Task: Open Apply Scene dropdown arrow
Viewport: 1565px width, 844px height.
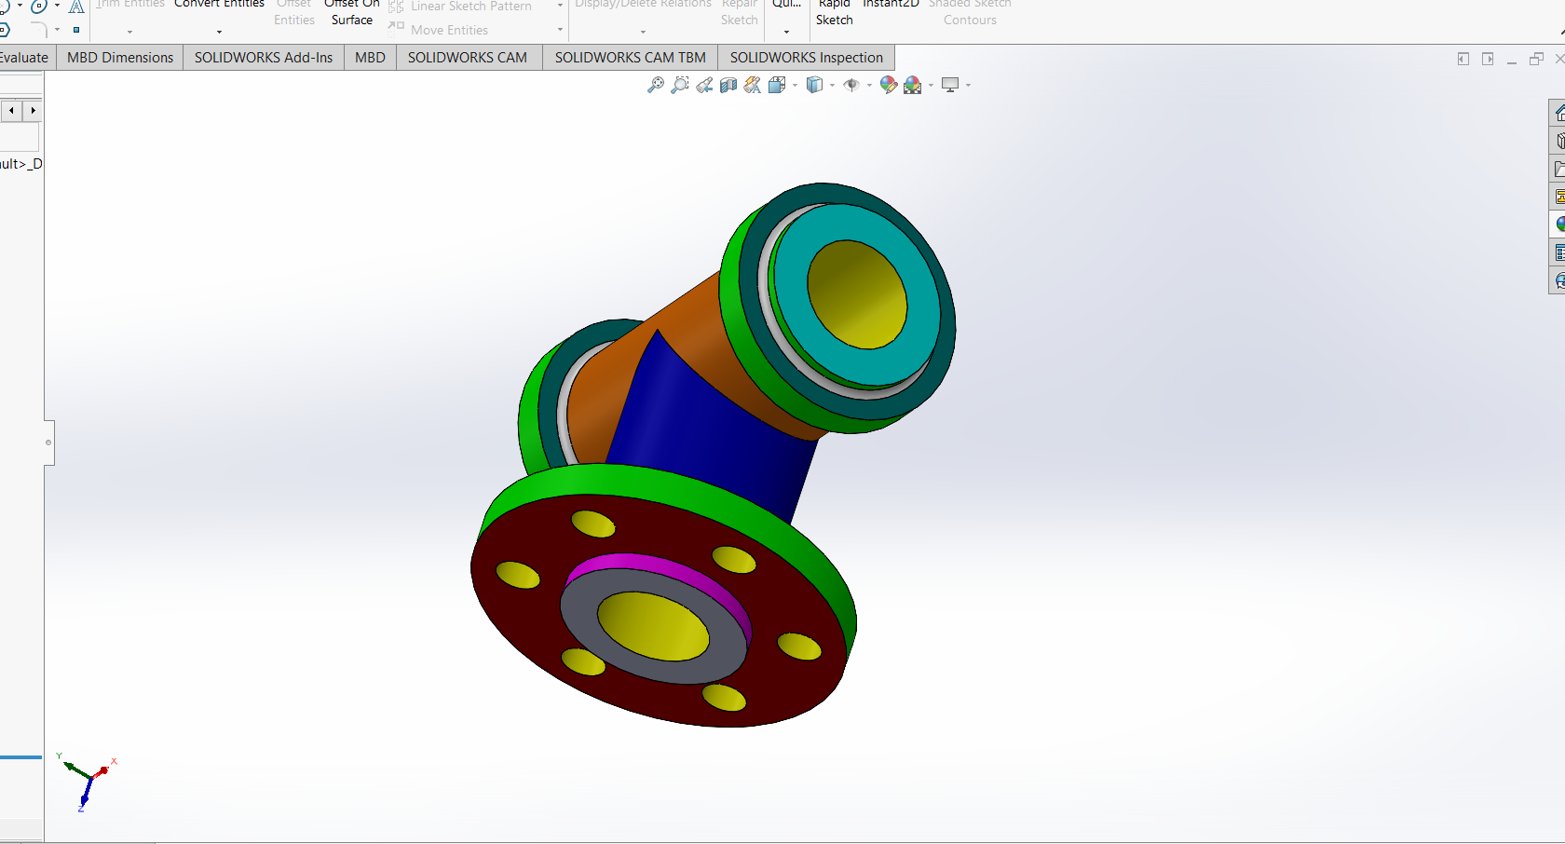Action: [931, 86]
